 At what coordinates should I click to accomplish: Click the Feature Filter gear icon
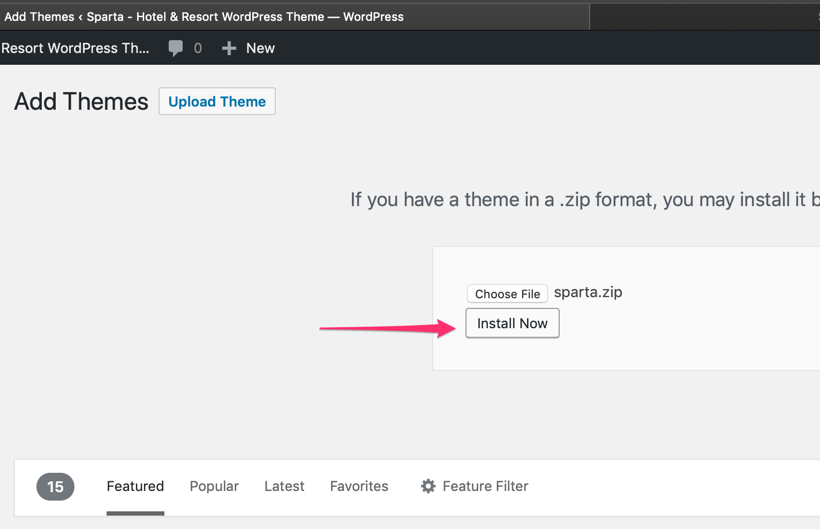[x=428, y=486]
